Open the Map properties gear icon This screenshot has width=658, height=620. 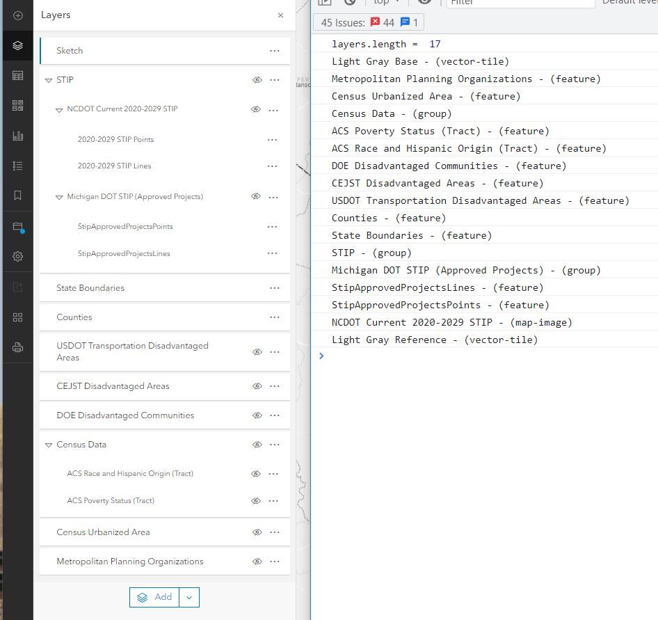[x=17, y=256]
